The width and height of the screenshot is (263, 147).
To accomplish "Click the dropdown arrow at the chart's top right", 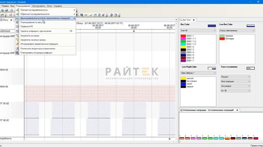I will tap(176, 20).
